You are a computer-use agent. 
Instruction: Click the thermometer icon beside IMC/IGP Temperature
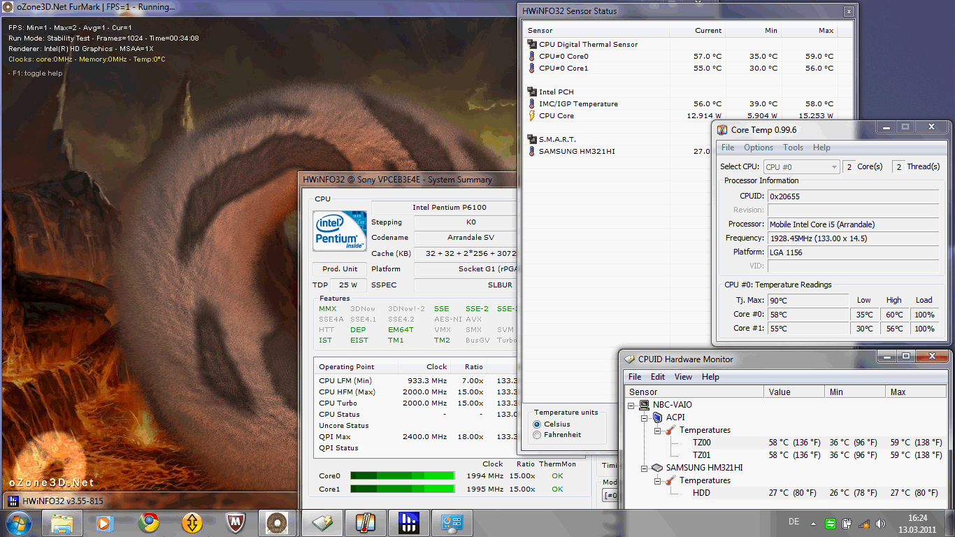[x=532, y=104]
